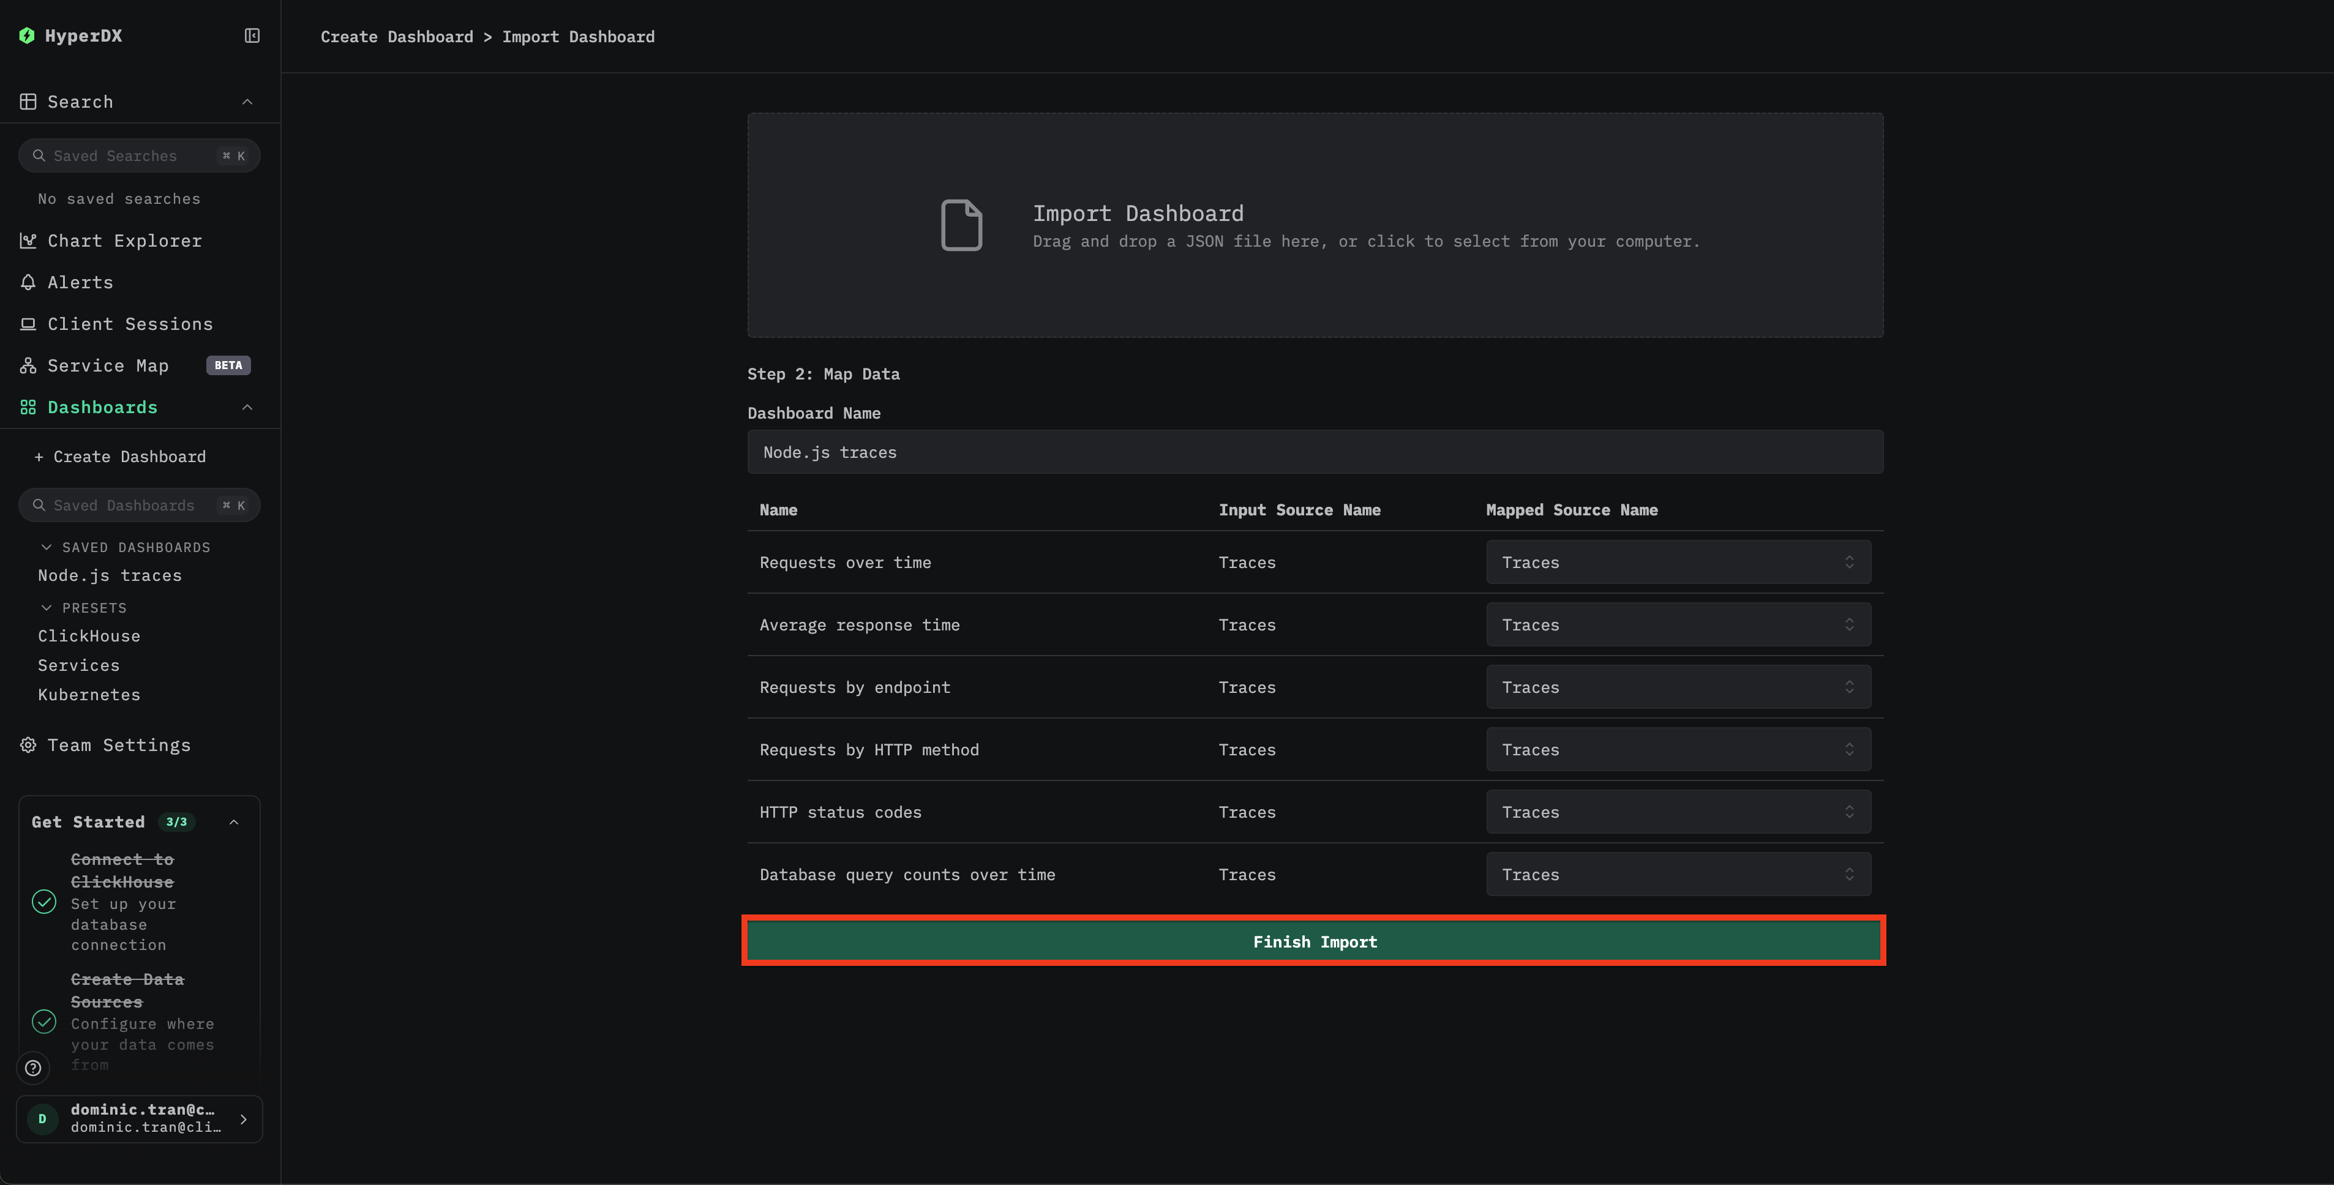The height and width of the screenshot is (1185, 2334).
Task: Open mapped source dropdown for Requests over time
Action: pos(1677,563)
